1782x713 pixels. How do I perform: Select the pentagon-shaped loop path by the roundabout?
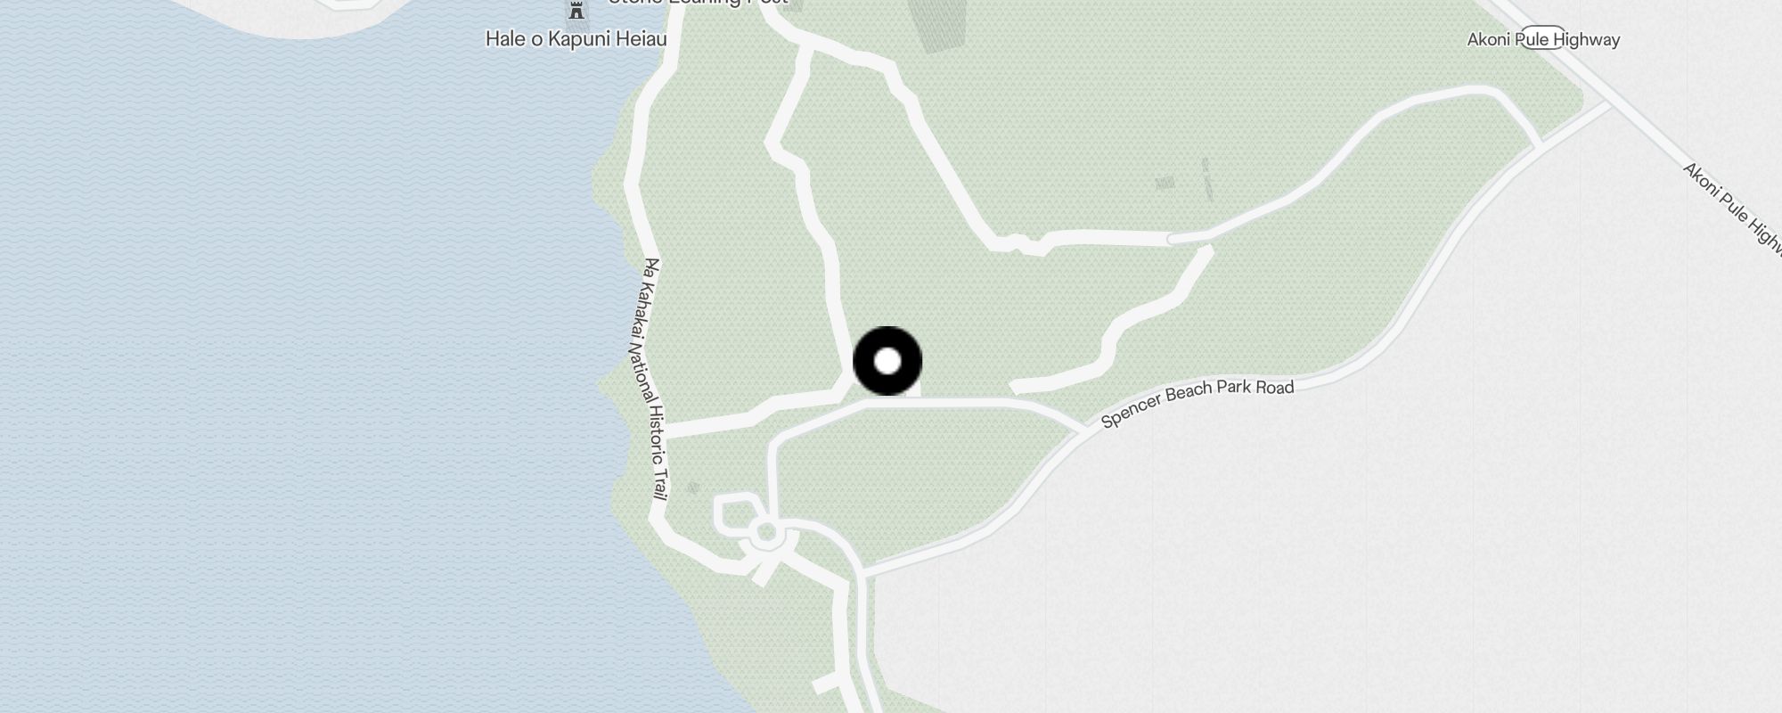[x=736, y=515]
